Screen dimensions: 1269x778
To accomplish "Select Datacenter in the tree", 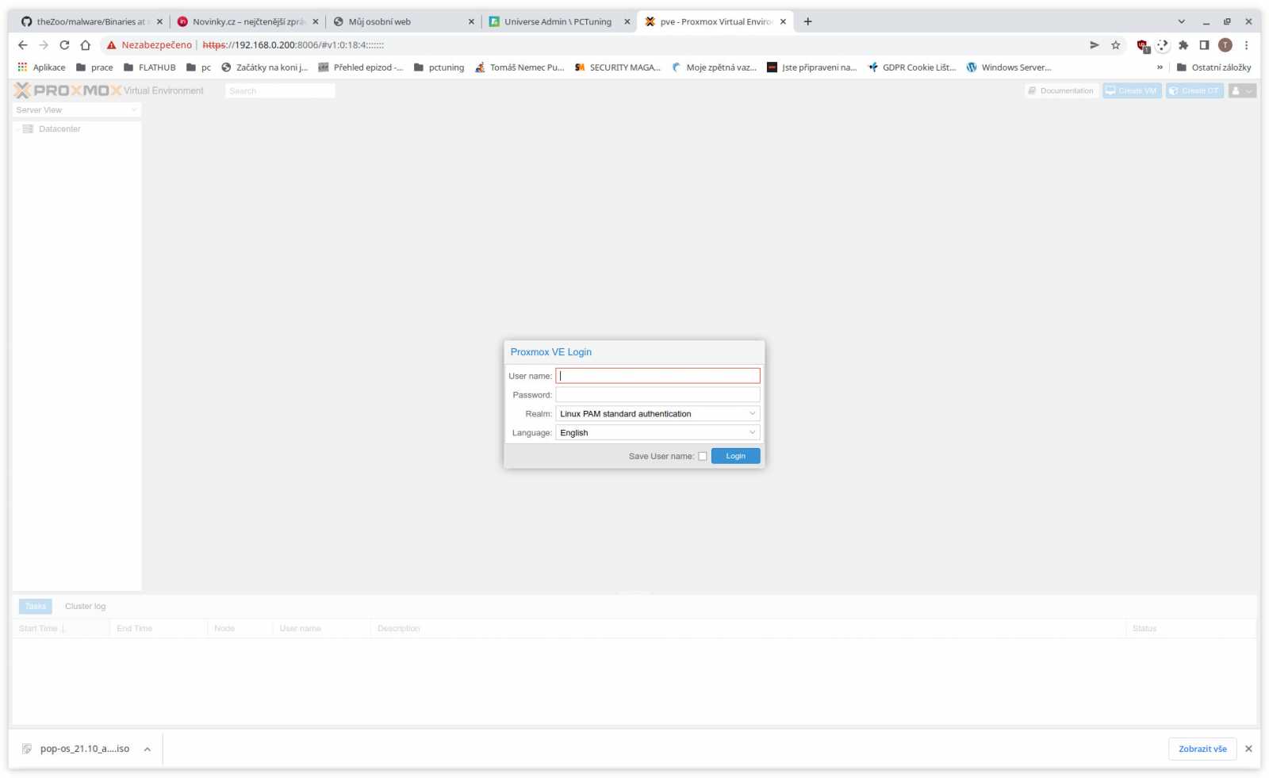I will (59, 128).
